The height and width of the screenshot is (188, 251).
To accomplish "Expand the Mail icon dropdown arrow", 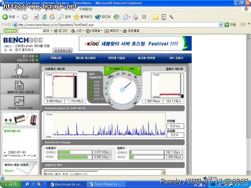I will tap(130, 17).
